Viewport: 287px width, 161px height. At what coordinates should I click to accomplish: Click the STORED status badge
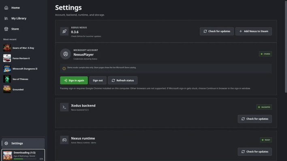(x=265, y=54)
